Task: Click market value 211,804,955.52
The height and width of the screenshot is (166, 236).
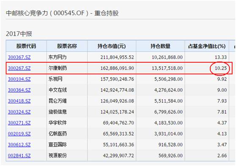Action: coord(117,57)
